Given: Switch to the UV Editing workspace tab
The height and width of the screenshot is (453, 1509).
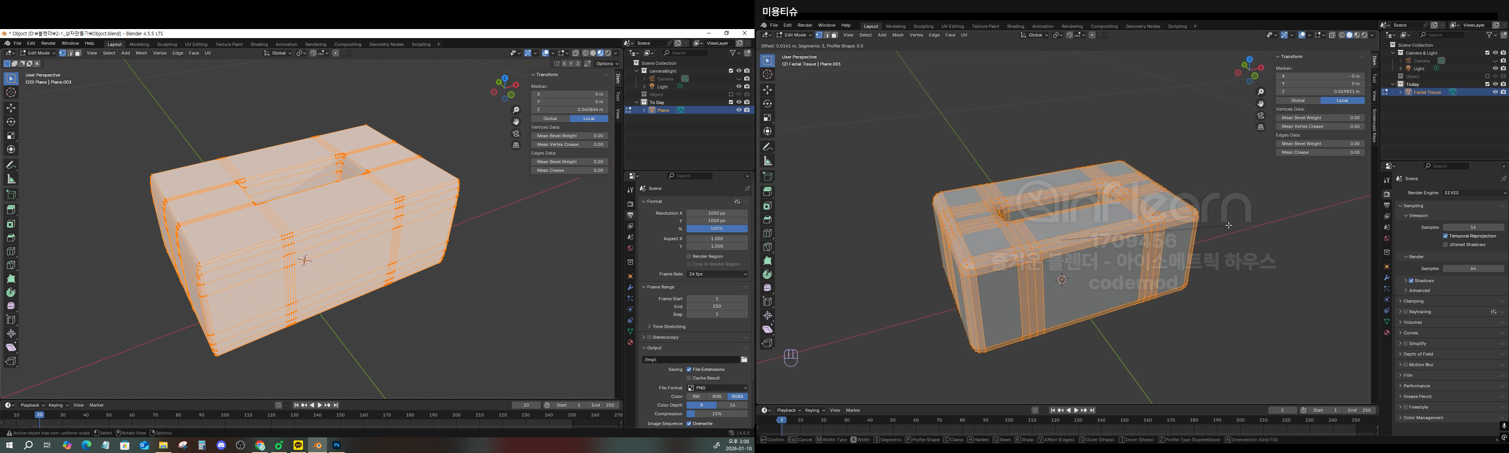Looking at the screenshot, I should [196, 44].
